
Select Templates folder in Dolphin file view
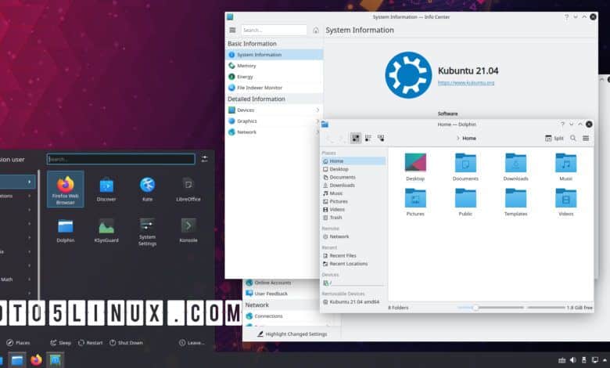click(515, 202)
